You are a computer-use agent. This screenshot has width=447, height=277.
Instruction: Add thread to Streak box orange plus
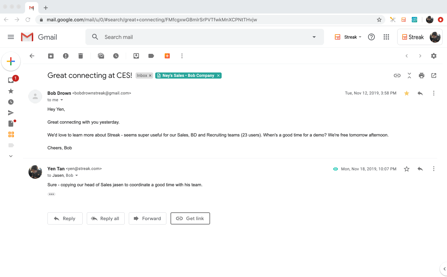coord(167,56)
